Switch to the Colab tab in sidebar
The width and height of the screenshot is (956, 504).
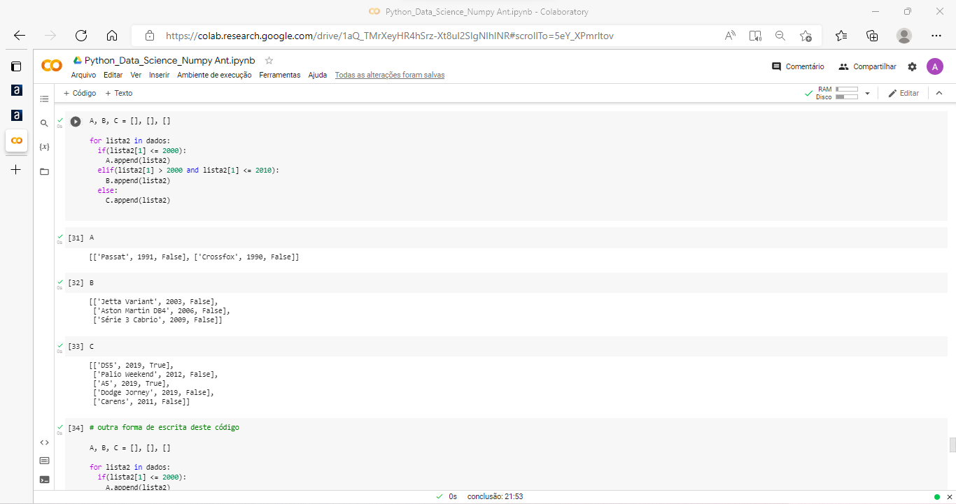[16, 141]
